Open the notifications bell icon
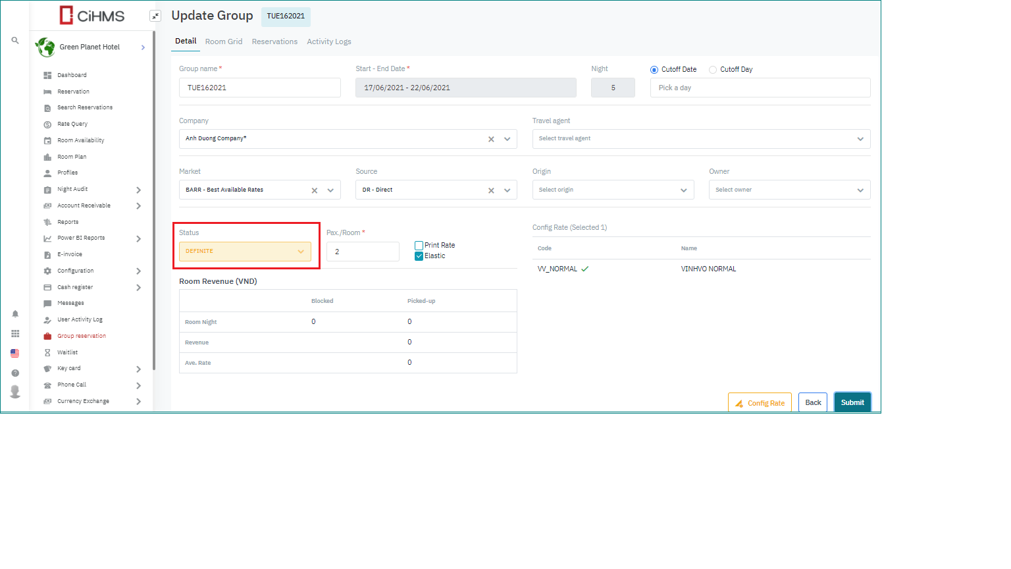Screen dimensions: 1011x569 pyautogui.click(x=15, y=314)
